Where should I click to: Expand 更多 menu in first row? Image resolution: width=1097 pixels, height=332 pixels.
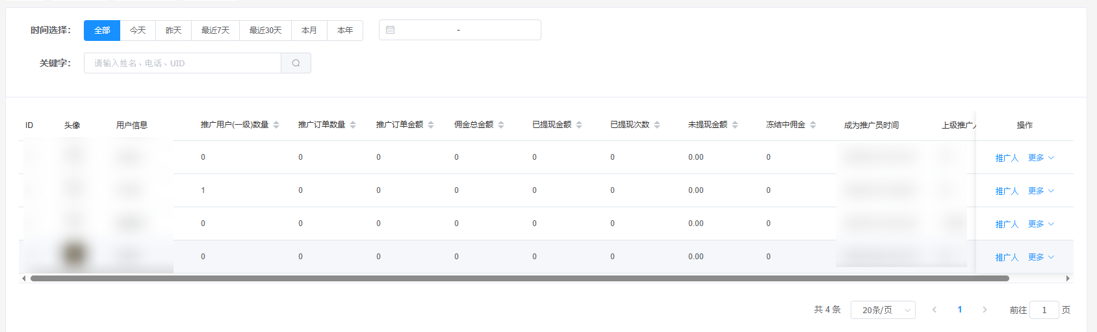point(1041,158)
